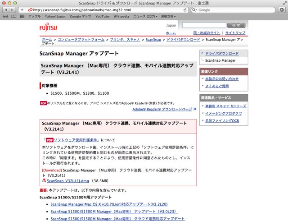288x221 pixels.
Task: Click the fullscreen arrows in the title bar
Action: (x=284, y=3)
